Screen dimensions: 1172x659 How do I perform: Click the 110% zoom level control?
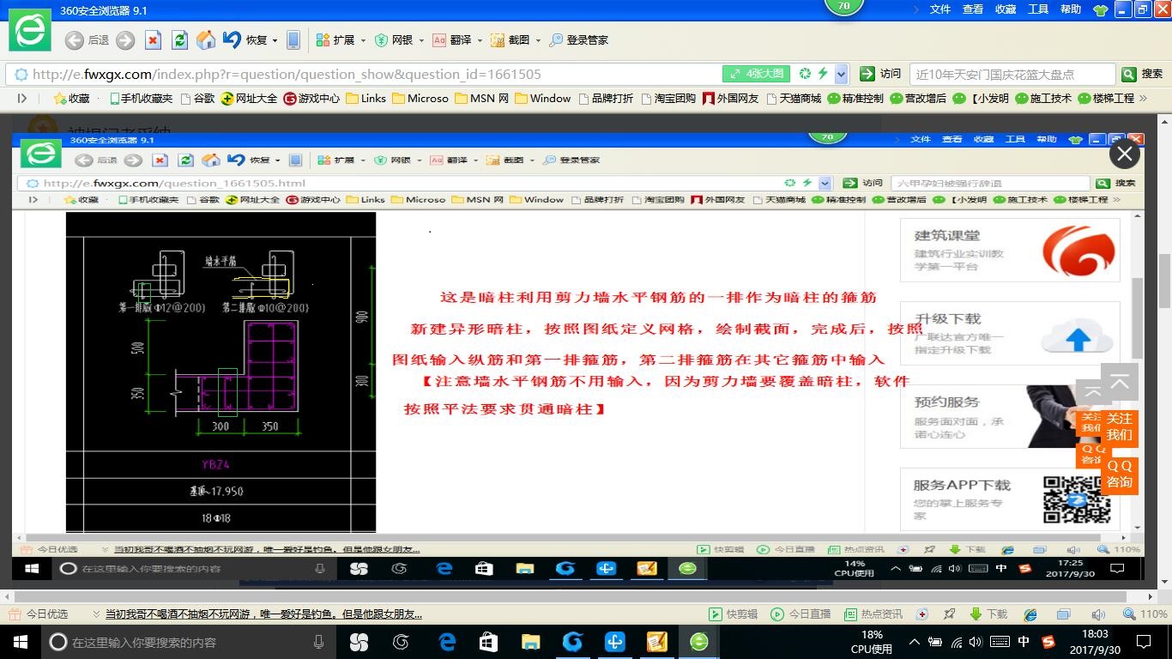(x=1145, y=614)
